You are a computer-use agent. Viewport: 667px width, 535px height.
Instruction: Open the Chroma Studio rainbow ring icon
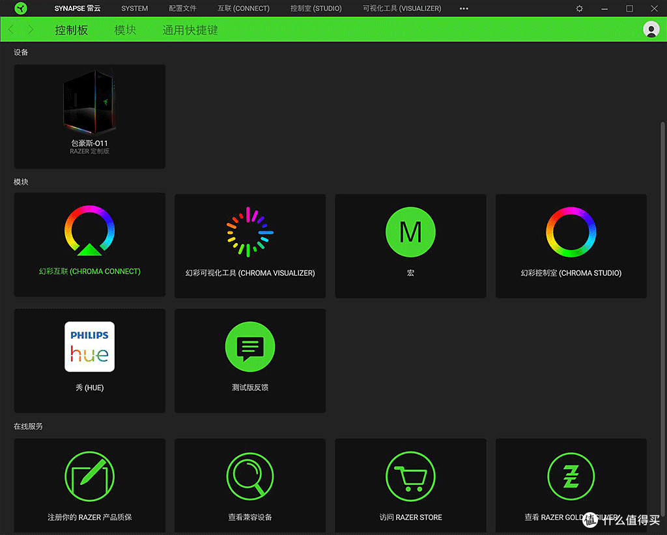point(571,232)
